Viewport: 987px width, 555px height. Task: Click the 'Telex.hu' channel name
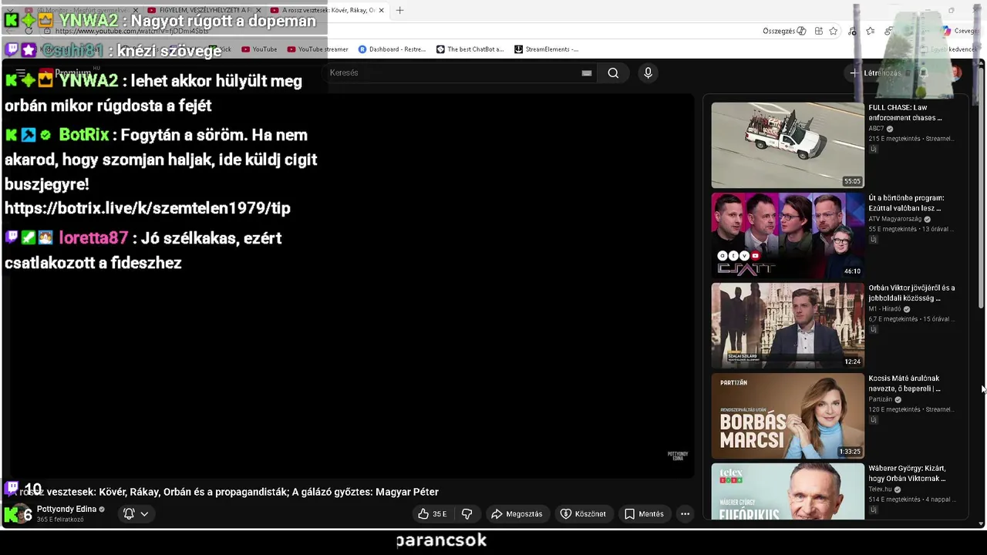coord(880,489)
